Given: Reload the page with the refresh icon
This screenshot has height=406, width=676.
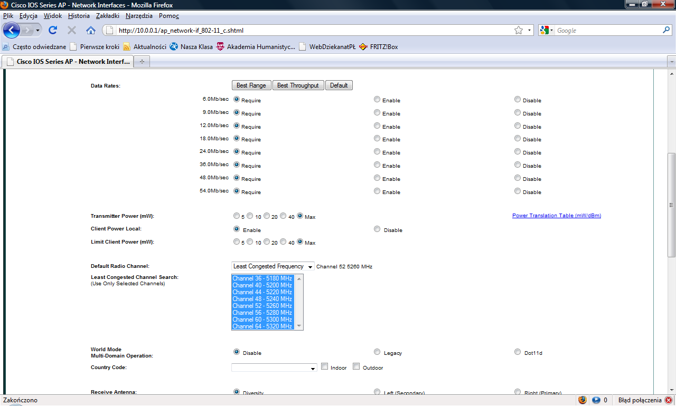Looking at the screenshot, I should tap(53, 30).
